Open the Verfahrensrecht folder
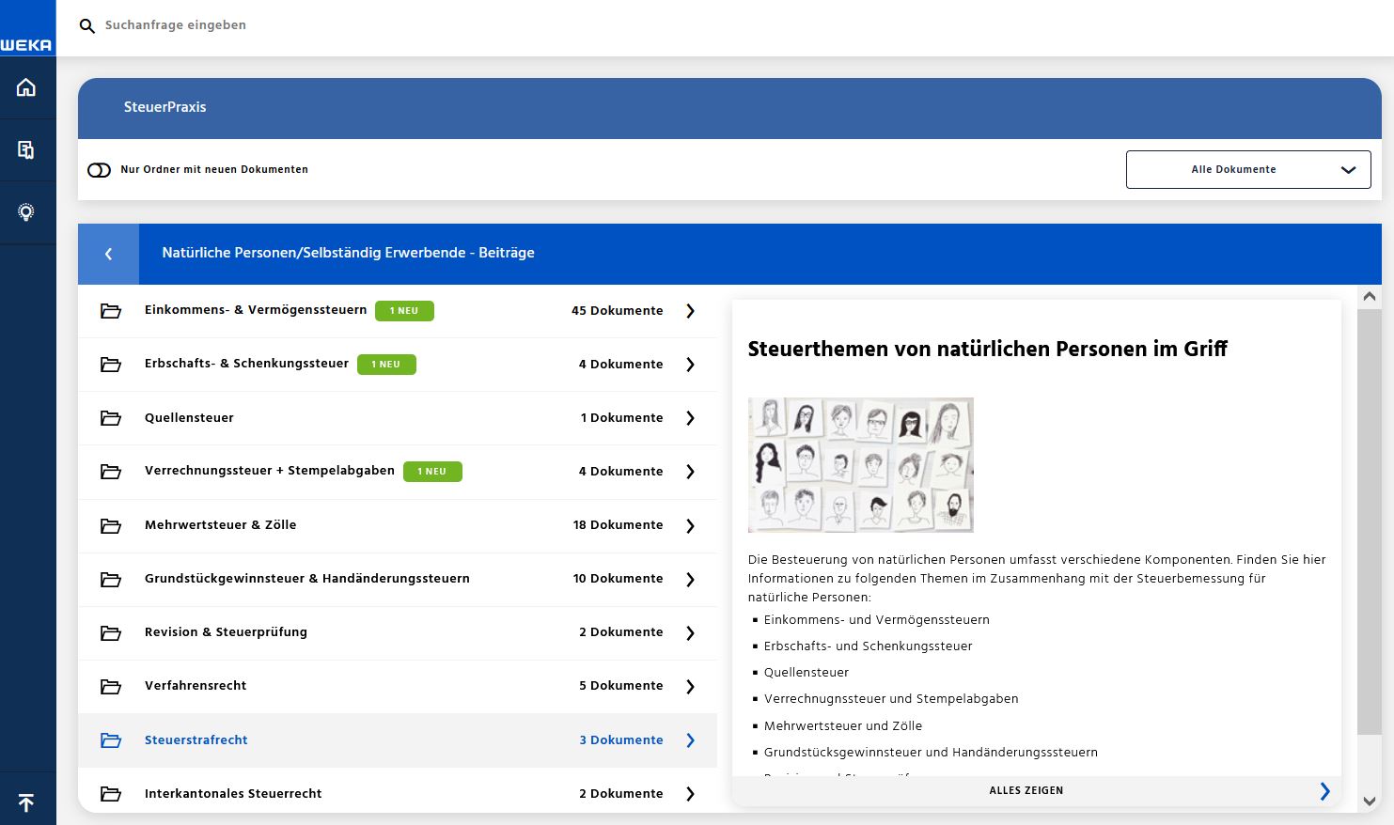Image resolution: width=1394 pixels, height=825 pixels. point(196,686)
